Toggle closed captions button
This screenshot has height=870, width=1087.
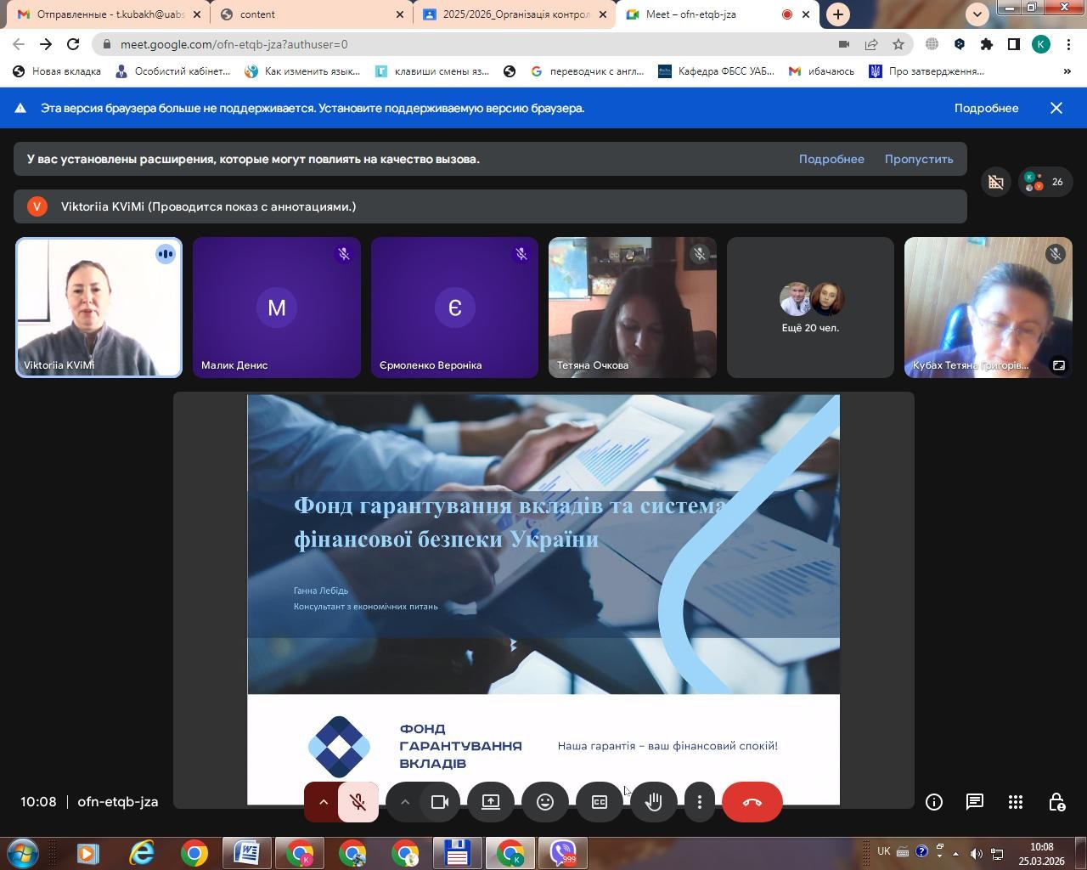click(600, 802)
